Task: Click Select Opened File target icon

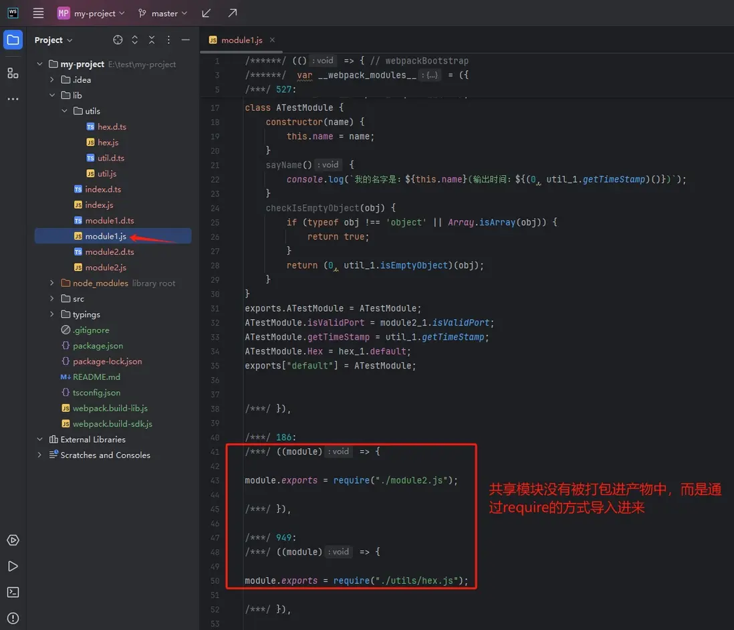Action: point(118,40)
